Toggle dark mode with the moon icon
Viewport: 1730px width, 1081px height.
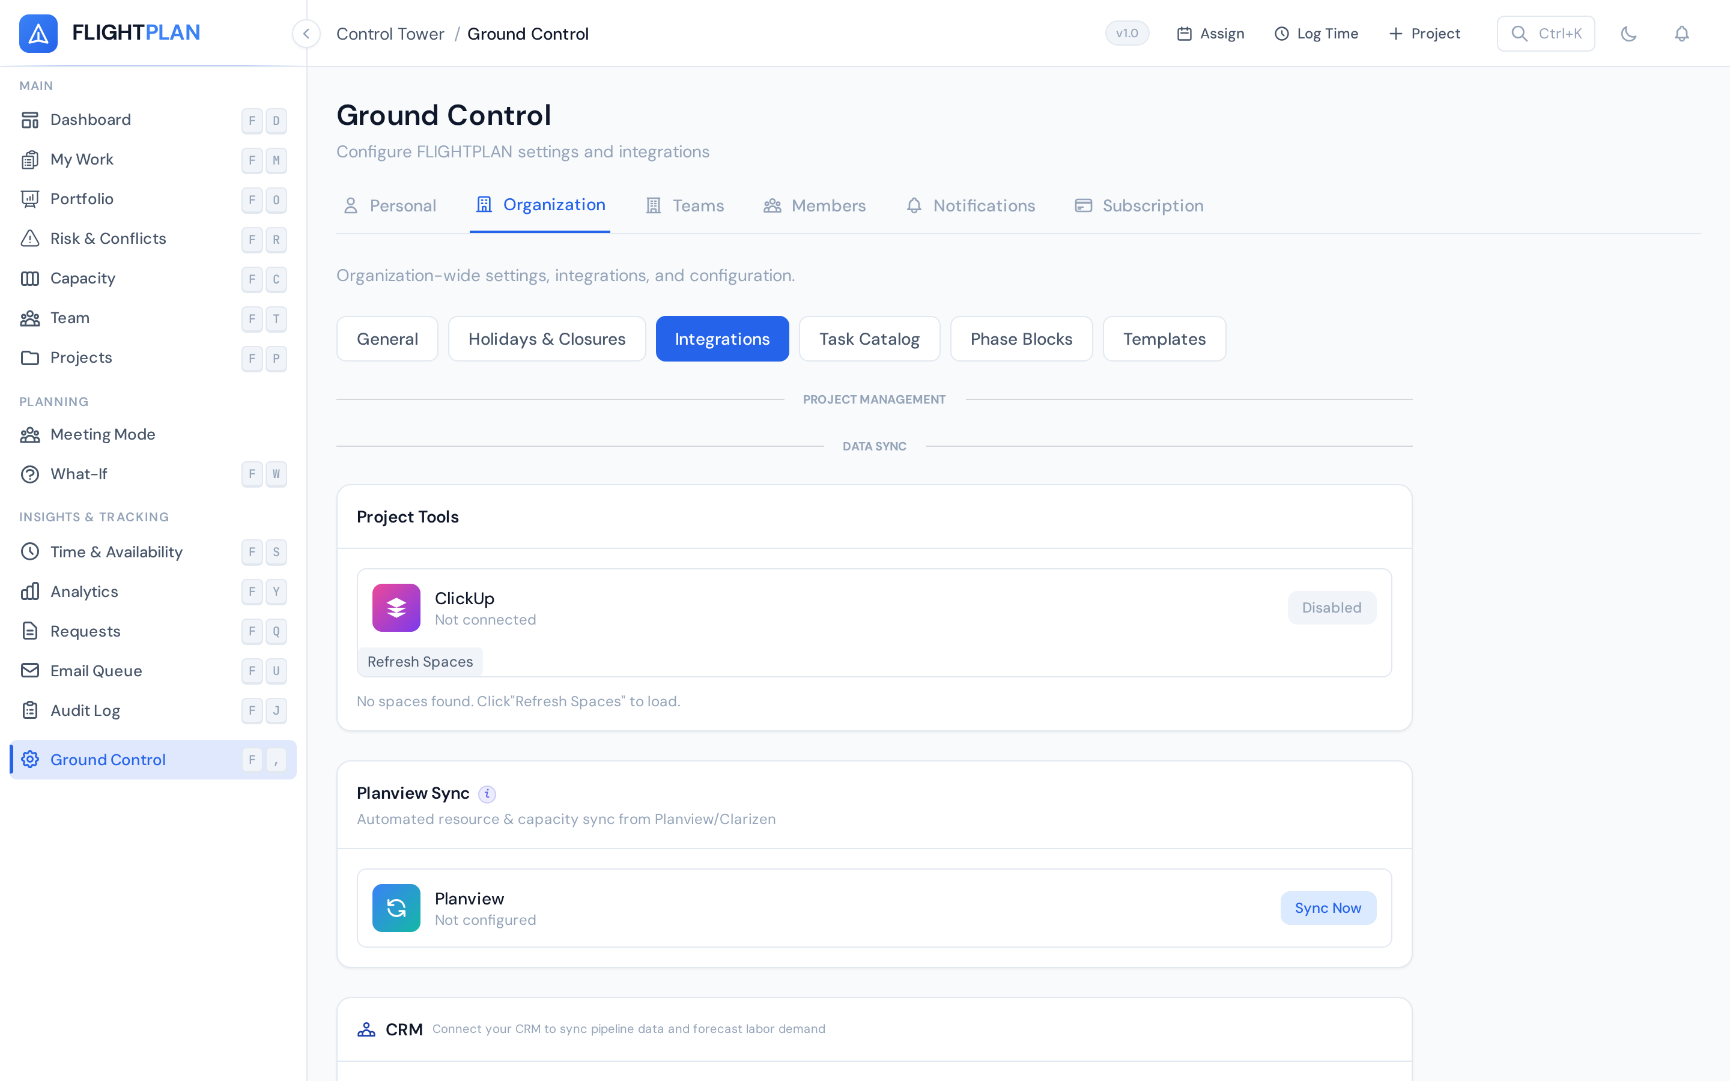(1628, 34)
